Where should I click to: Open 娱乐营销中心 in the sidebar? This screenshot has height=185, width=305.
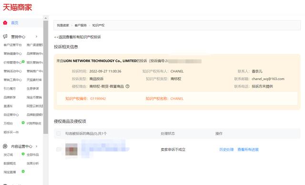click(x=35, y=62)
